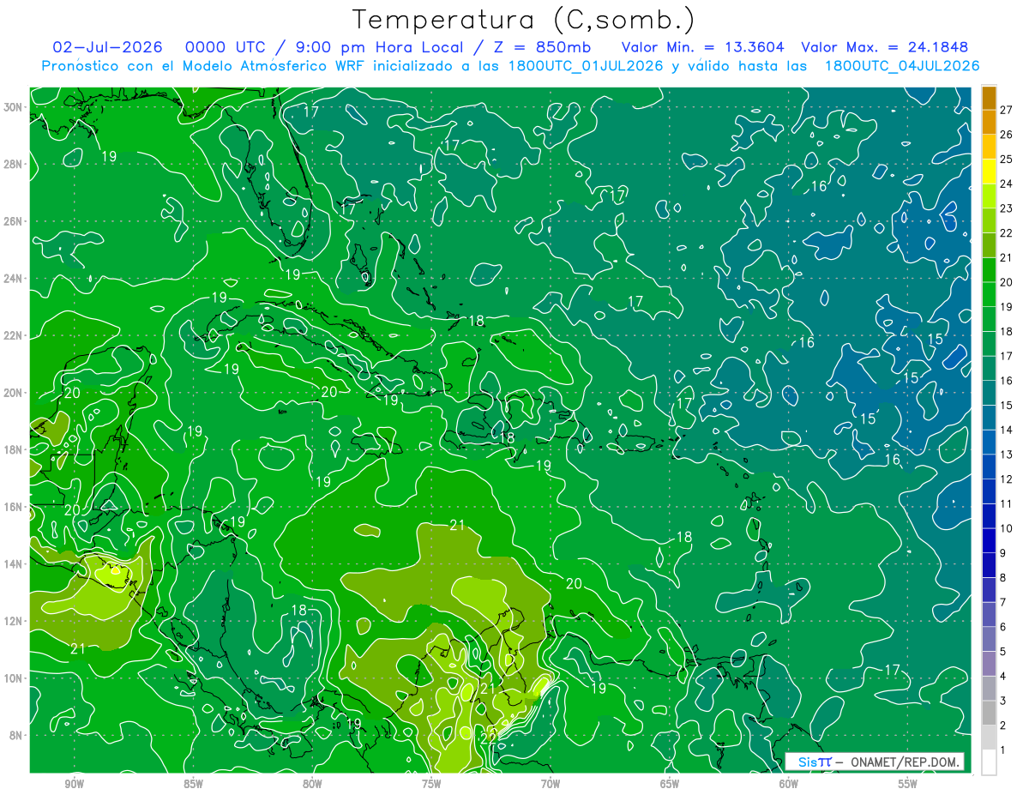
Task: Click the latitude axis label "14N"
Action: (x=13, y=564)
